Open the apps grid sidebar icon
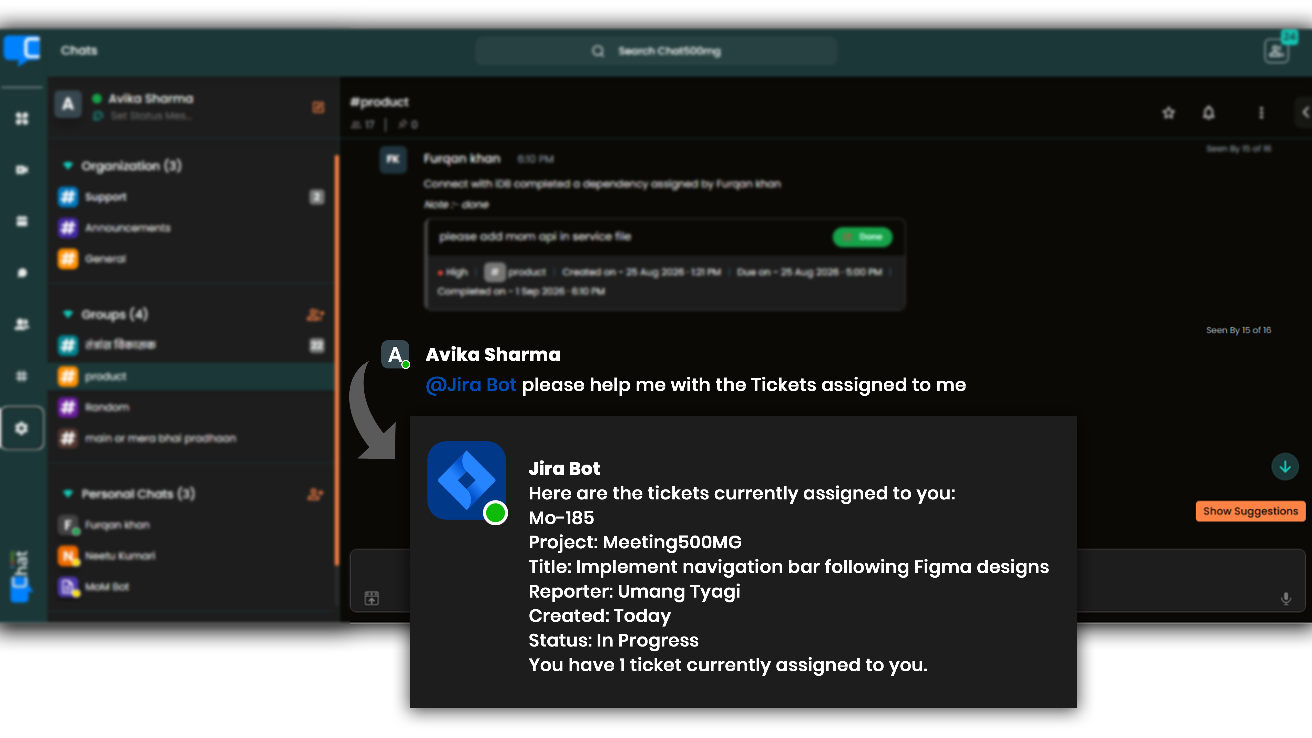 point(22,376)
